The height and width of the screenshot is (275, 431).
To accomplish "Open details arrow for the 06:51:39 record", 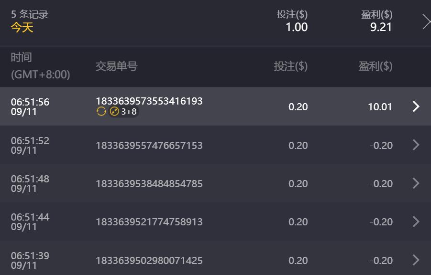I will 416,260.
